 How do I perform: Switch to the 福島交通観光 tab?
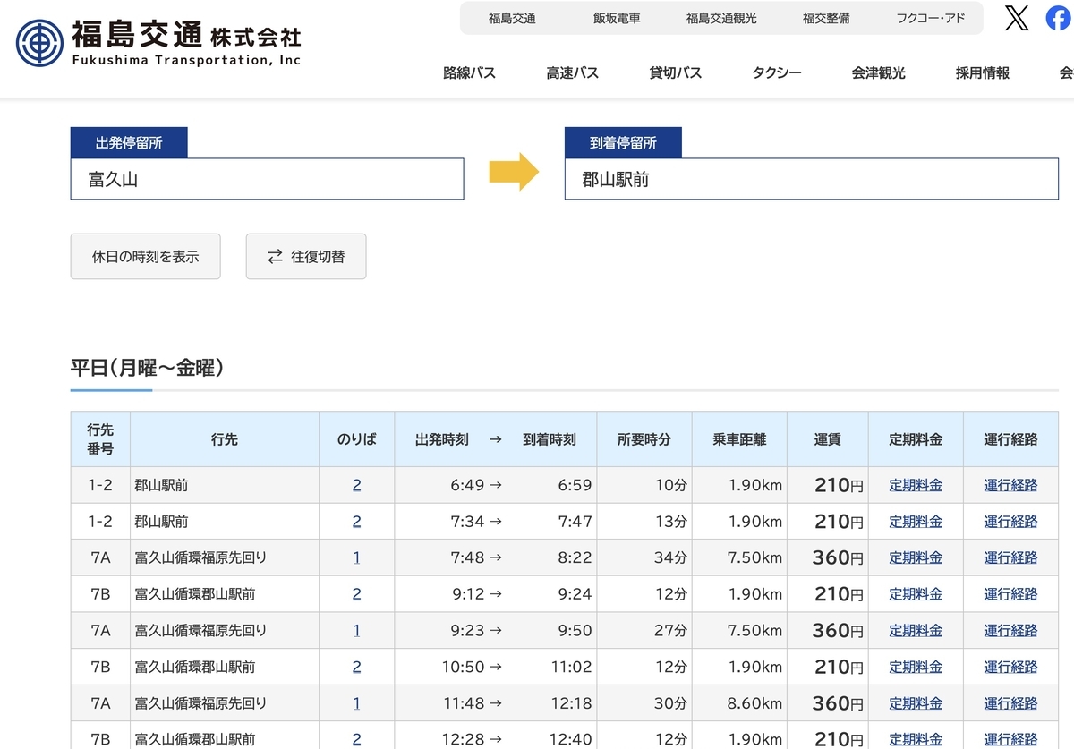point(721,18)
